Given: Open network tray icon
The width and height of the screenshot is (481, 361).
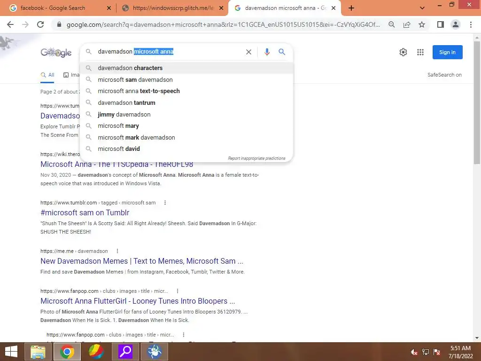Looking at the screenshot, I should (x=426, y=352).
